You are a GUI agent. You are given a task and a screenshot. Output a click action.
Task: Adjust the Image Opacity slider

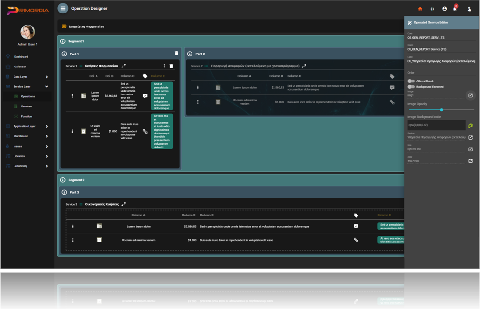pyautogui.click(x=441, y=110)
